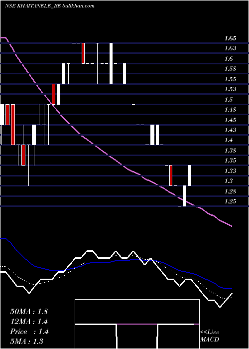Viewport: 249px width, 349px height.
Task: Click the 1.55 price axis label
Action: (230, 79)
